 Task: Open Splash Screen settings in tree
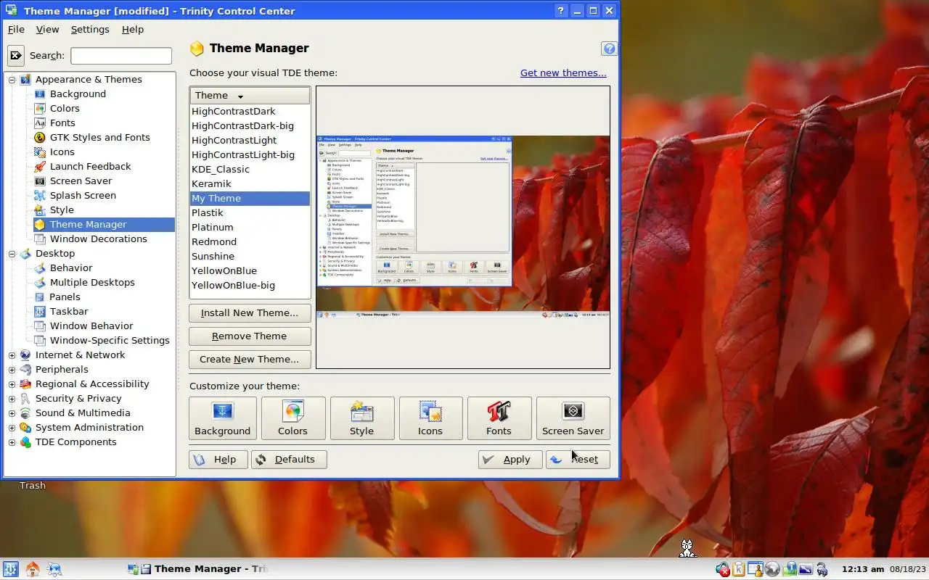83,195
